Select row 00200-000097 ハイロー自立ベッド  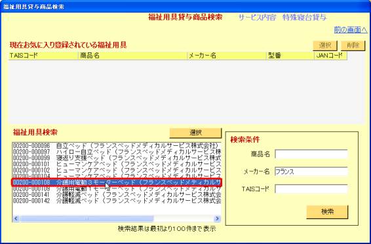(x=117, y=151)
